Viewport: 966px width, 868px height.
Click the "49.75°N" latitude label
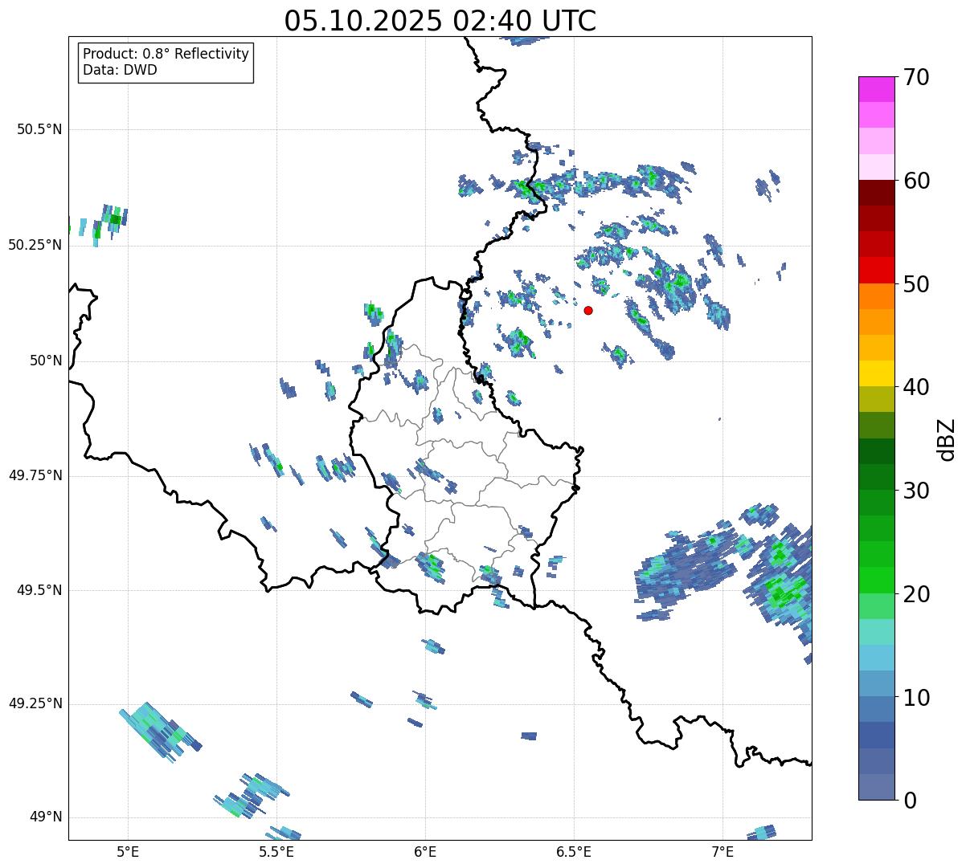click(35, 475)
